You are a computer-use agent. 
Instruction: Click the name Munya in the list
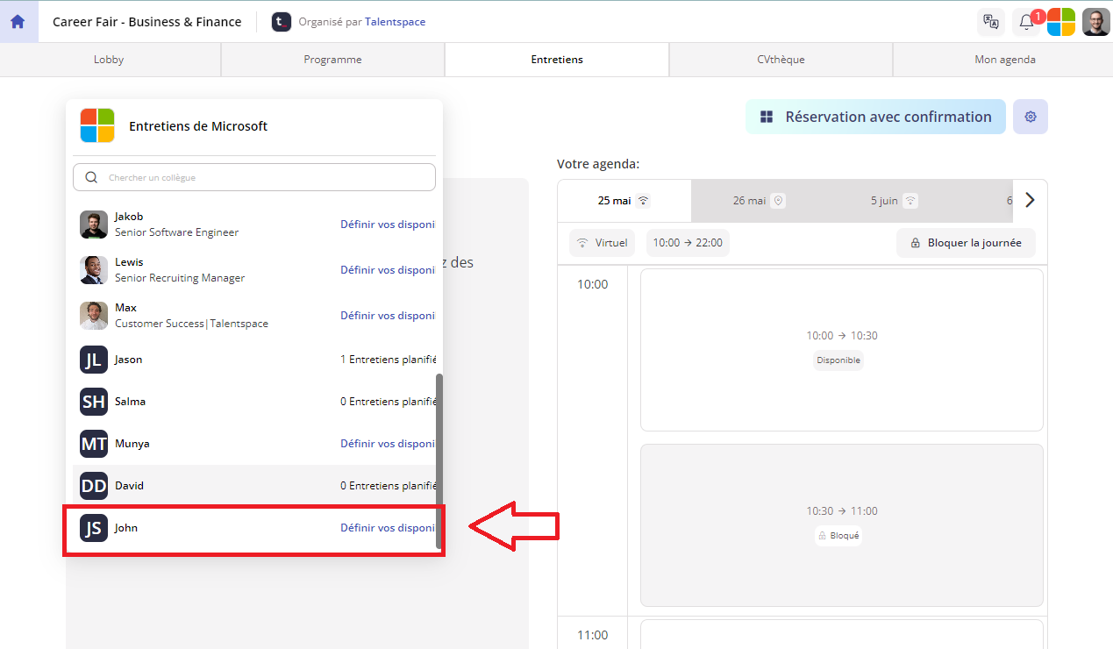click(x=132, y=444)
